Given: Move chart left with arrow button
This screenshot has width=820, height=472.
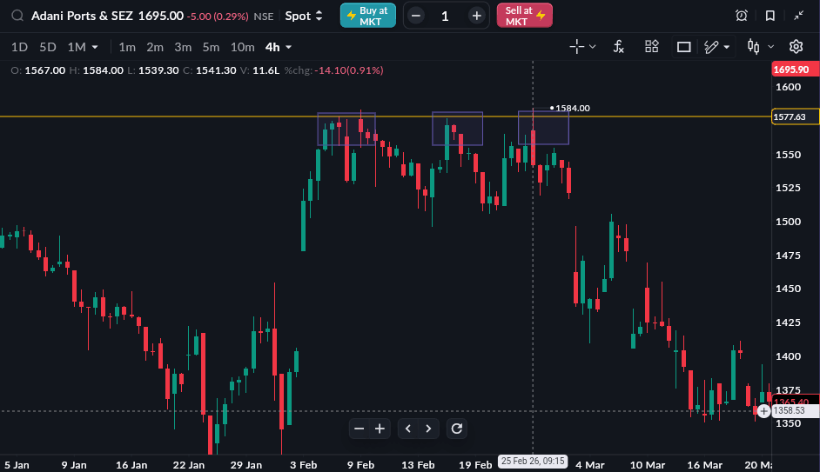Looking at the screenshot, I should pyautogui.click(x=408, y=429).
